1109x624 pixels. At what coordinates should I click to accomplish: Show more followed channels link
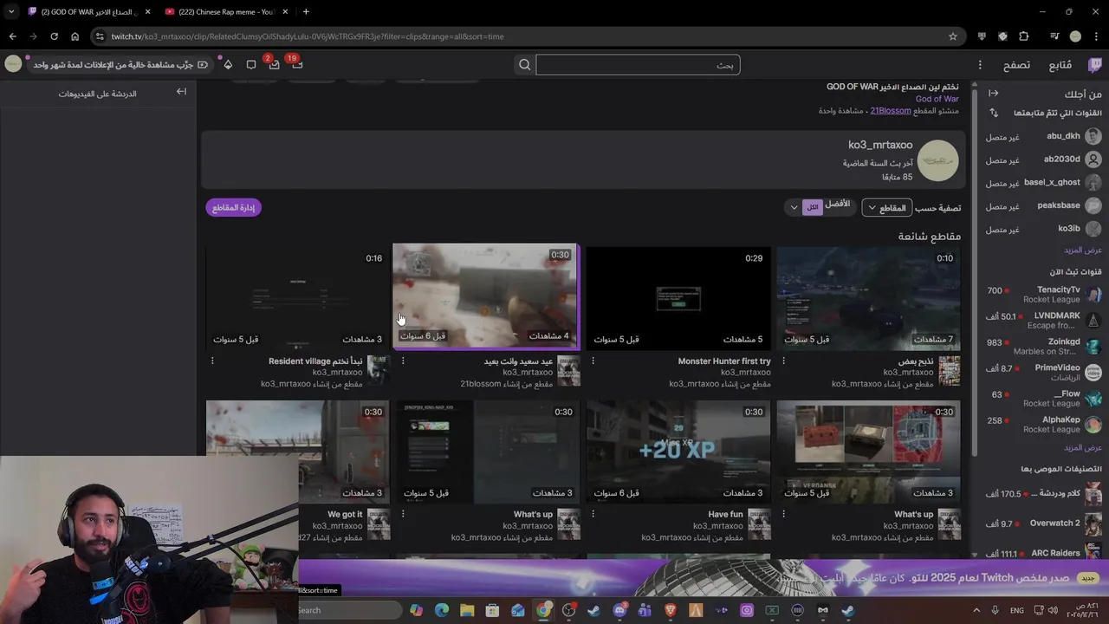pyautogui.click(x=1082, y=250)
